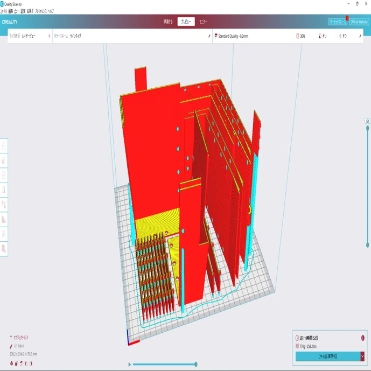Switch to the プレビュー tab

186,22
